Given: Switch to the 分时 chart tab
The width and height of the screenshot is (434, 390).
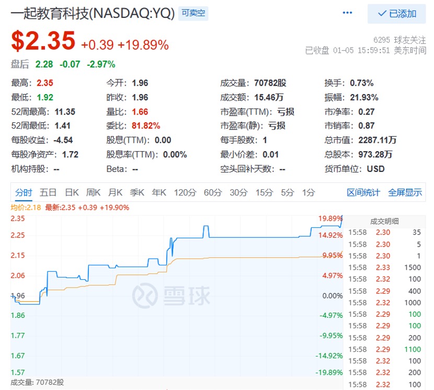Looking at the screenshot, I should pos(24,192).
